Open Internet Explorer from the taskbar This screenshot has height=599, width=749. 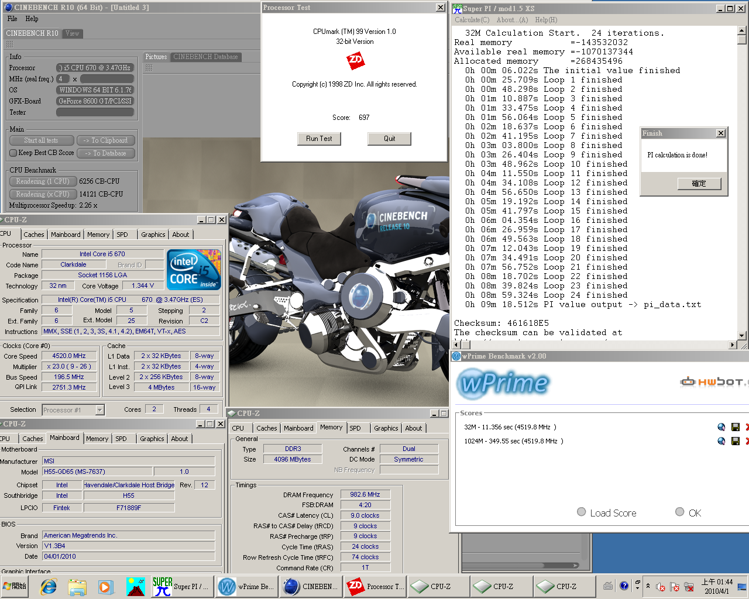coord(49,586)
